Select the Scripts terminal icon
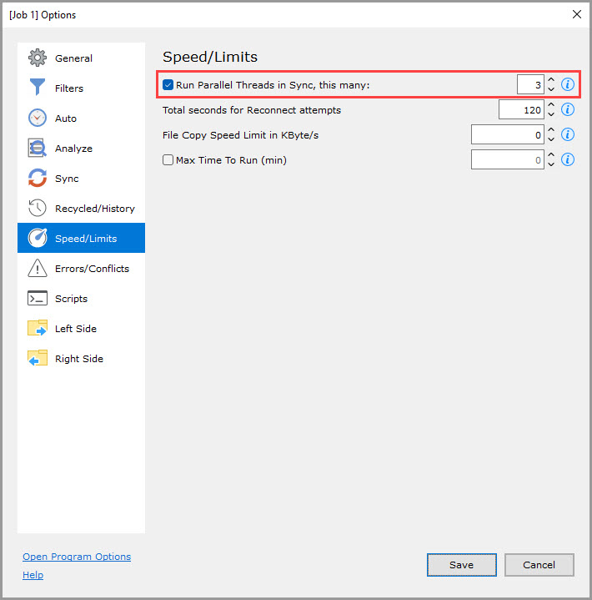This screenshot has height=600, width=592. click(x=38, y=299)
